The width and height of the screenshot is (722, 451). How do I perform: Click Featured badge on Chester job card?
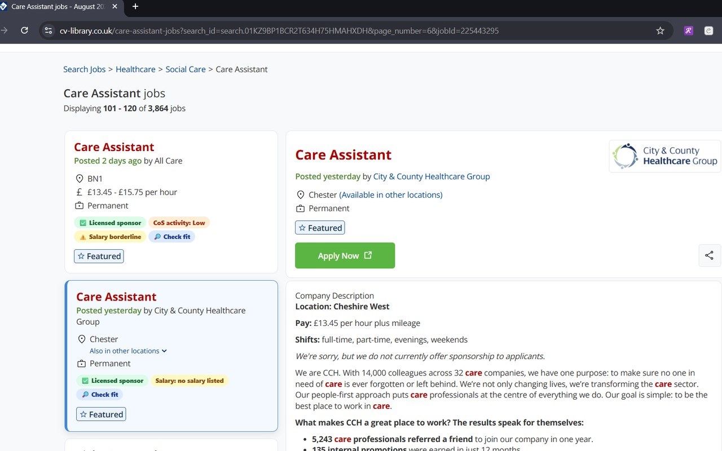[x=101, y=414]
